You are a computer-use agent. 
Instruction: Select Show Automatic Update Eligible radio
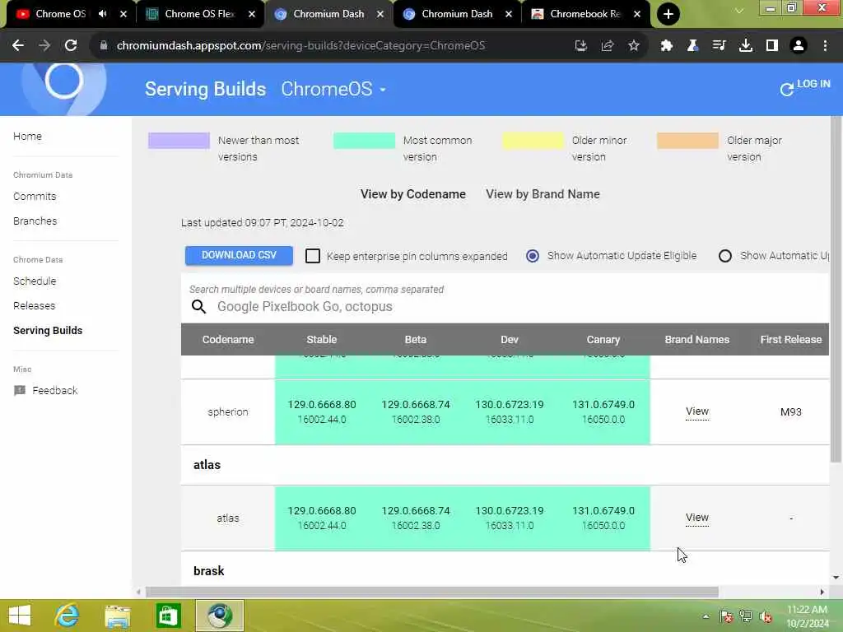pos(533,256)
